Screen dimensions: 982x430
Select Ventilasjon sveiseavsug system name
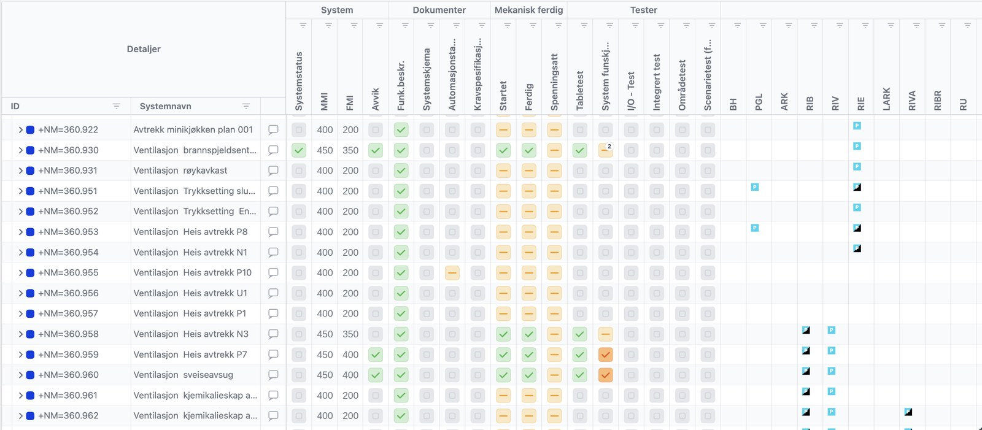point(184,375)
